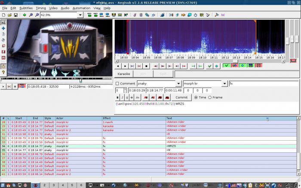Image resolution: width=301 pixels, height=188 pixels.
Task: Toggle spectrum analyzer display mode button
Action: (x=251, y=65)
